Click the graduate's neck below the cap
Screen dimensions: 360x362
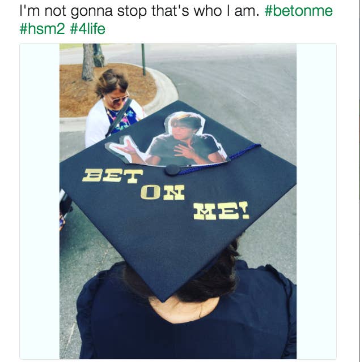coord(184,309)
